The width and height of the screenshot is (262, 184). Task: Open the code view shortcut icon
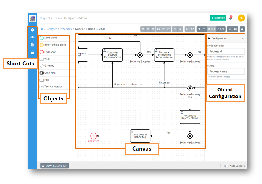coord(32,37)
